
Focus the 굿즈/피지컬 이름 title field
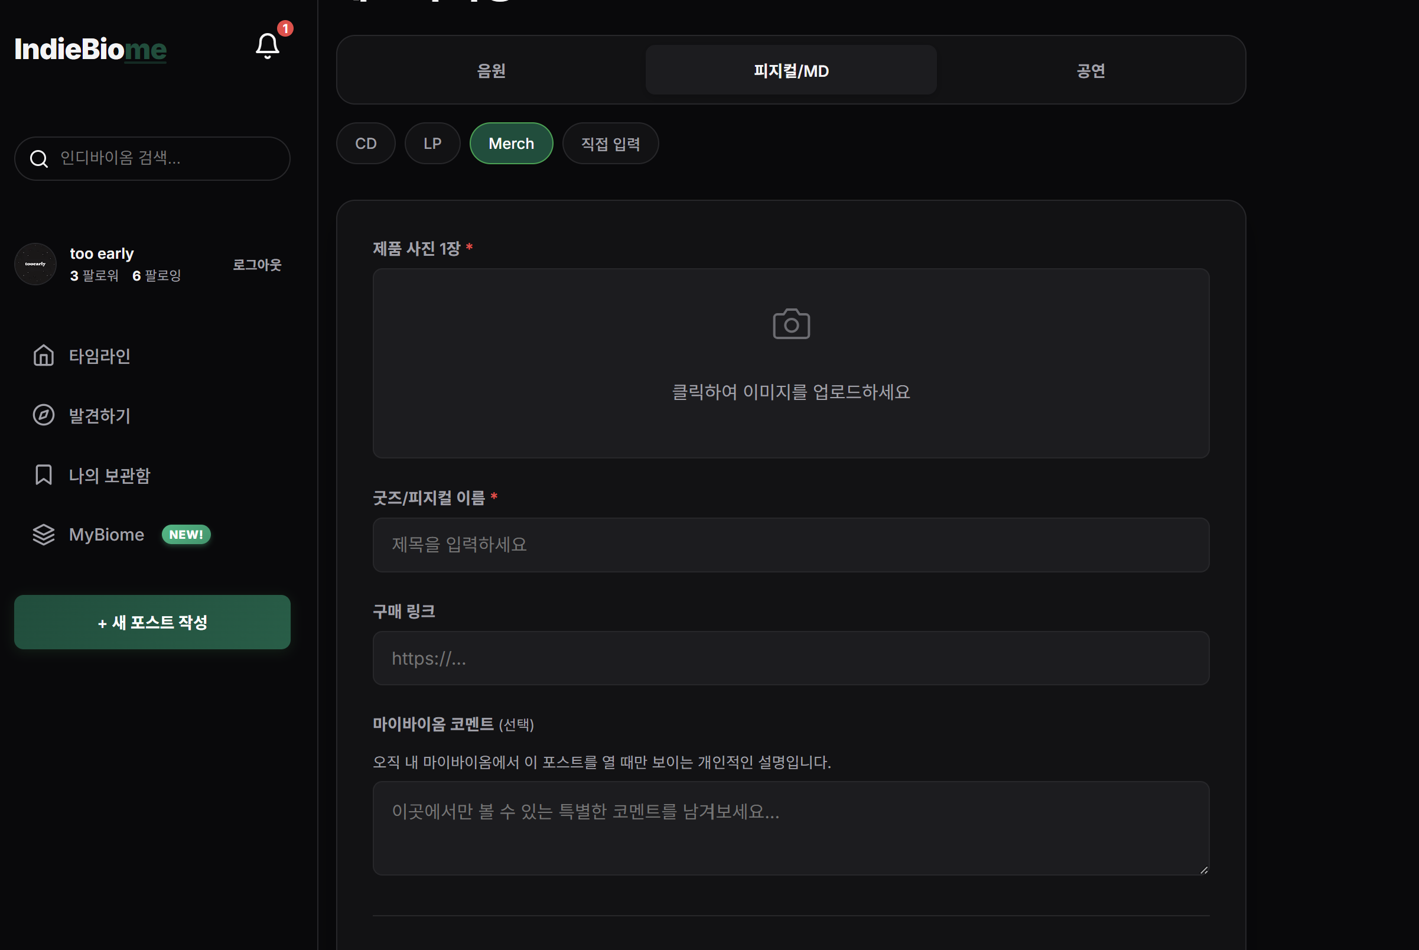coord(790,545)
